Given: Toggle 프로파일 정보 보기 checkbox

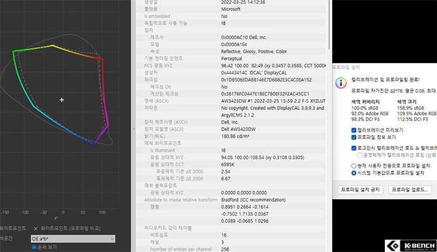Looking at the screenshot, I should [354, 137].
